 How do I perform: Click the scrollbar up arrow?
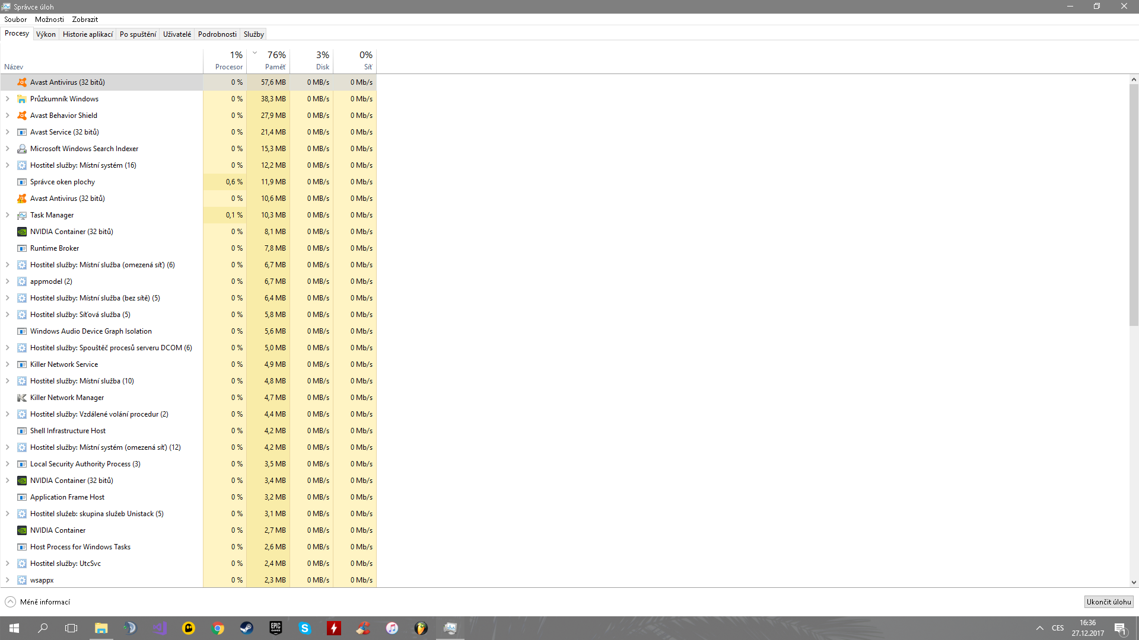coord(1134,79)
